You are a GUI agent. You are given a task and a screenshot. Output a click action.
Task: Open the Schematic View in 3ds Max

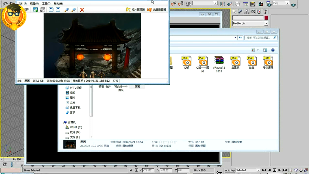click(x=253, y=4)
